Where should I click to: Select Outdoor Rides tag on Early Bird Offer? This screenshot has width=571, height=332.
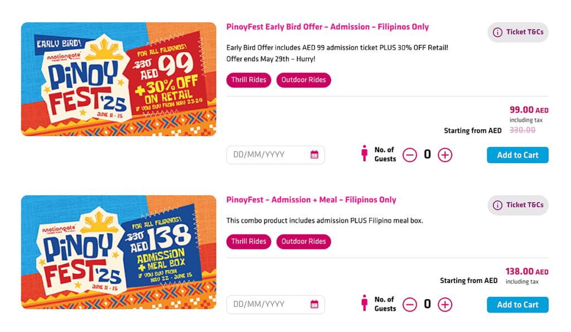pyautogui.click(x=303, y=80)
